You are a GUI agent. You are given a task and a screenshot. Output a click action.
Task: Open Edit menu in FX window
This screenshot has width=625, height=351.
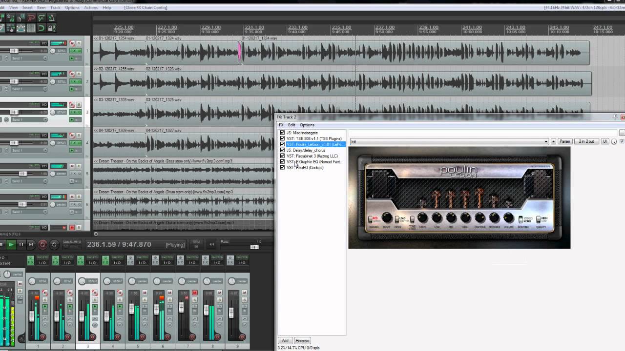point(292,125)
